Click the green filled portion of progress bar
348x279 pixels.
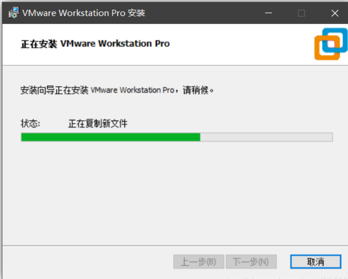[110, 137]
